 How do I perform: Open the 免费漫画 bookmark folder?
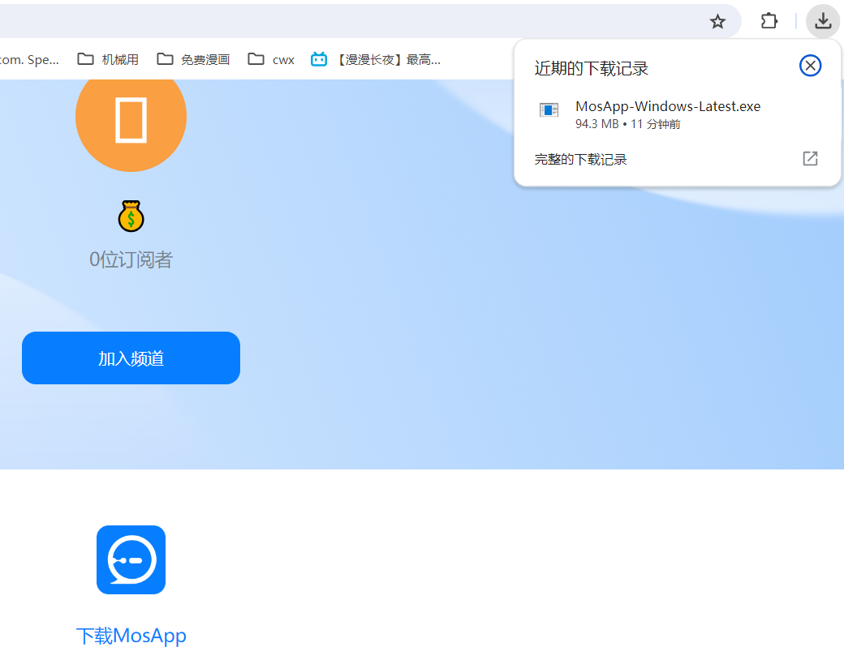point(193,60)
